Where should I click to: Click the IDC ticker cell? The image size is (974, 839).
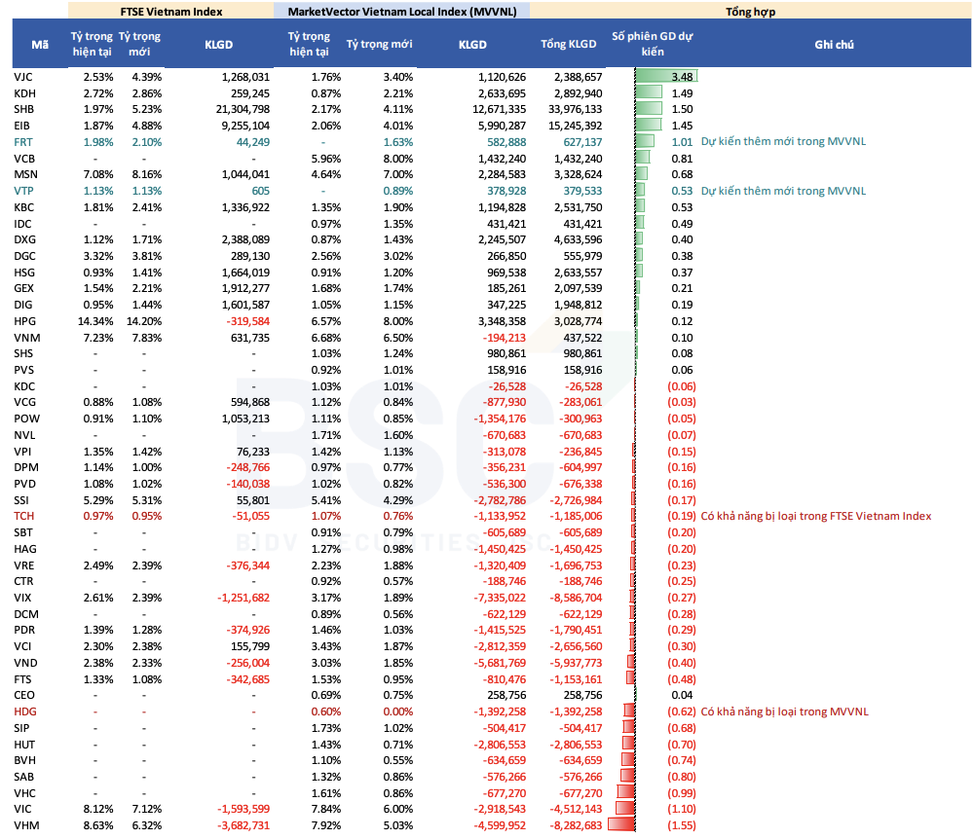coord(22,224)
